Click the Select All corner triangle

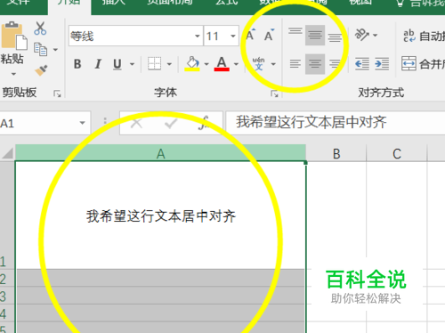[x=8, y=153]
